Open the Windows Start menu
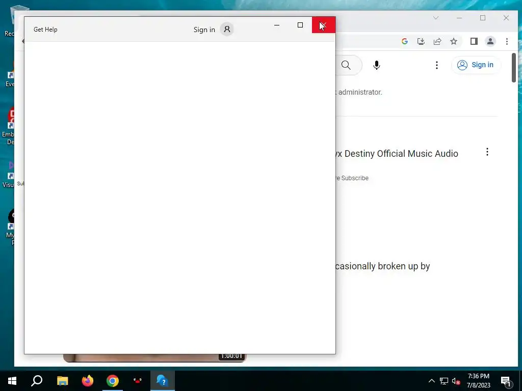 [x=12, y=381]
